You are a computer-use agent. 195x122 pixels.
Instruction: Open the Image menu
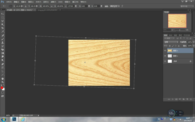pos(23,2)
